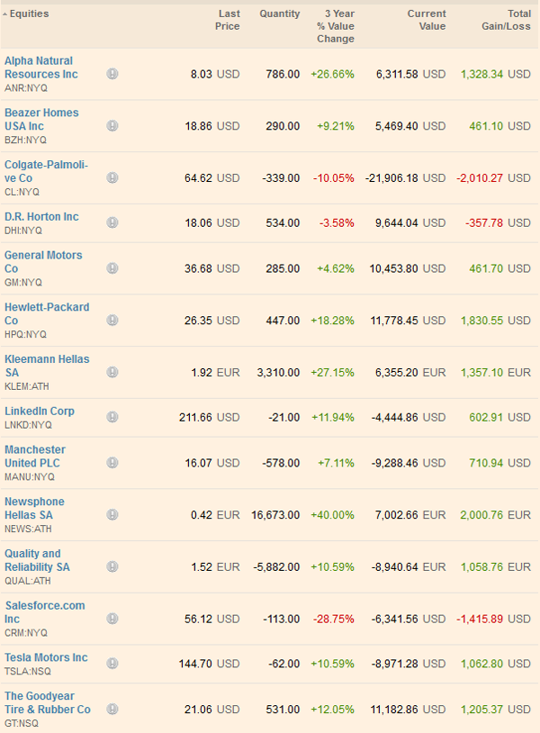The width and height of the screenshot is (540, 733).
Task: Click the alert icon next to D.R. Horton
Action: pos(112,222)
